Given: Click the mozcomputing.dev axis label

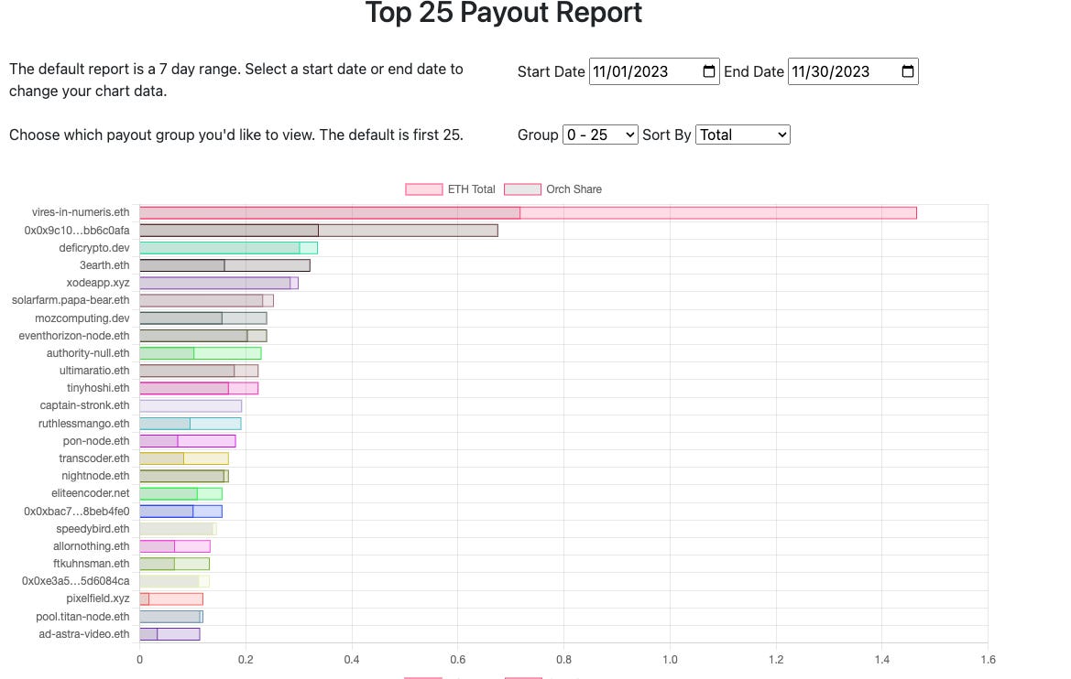Looking at the screenshot, I should pos(82,318).
